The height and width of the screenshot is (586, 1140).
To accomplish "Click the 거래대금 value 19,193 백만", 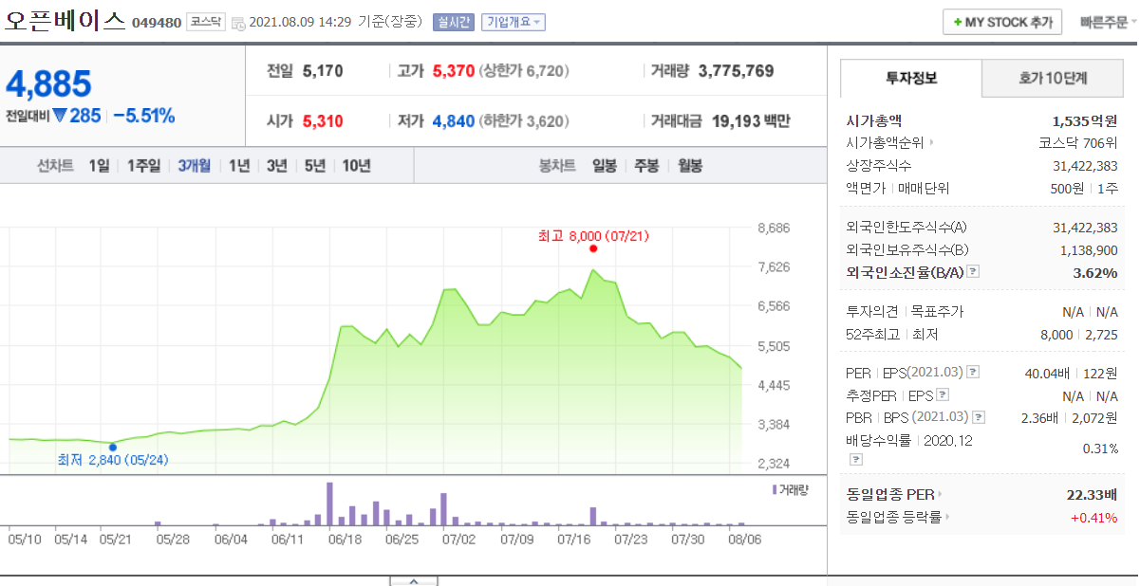I will (x=751, y=121).
